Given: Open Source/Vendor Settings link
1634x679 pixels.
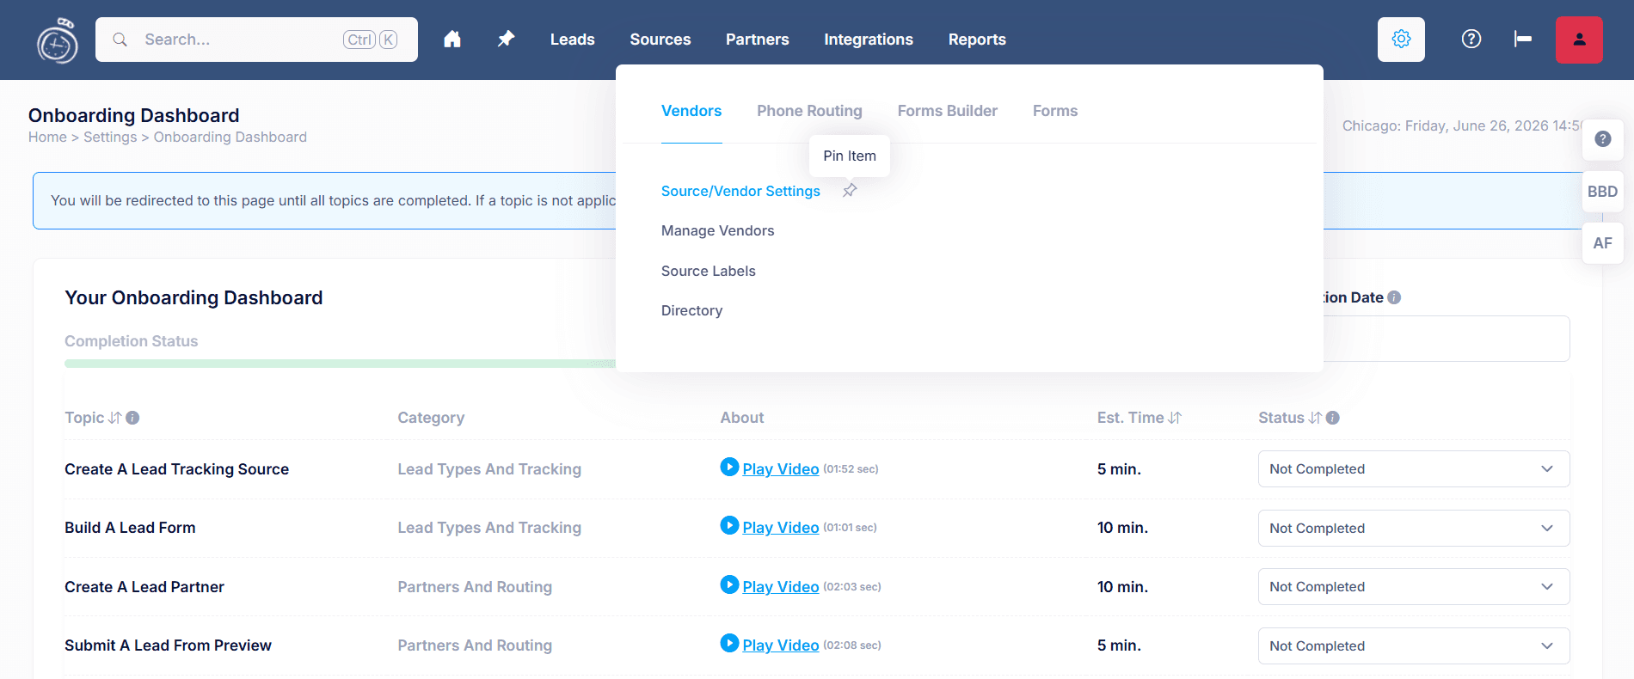Looking at the screenshot, I should [740, 191].
